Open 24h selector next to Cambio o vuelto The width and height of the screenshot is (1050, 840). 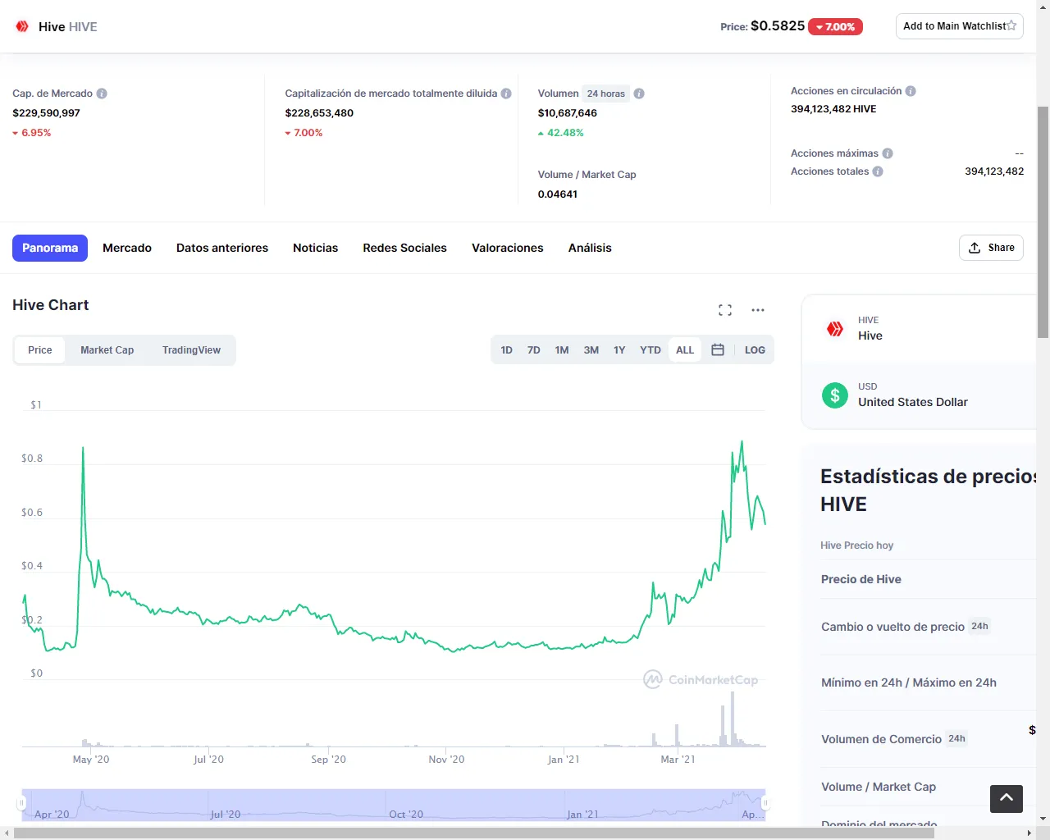pos(980,626)
